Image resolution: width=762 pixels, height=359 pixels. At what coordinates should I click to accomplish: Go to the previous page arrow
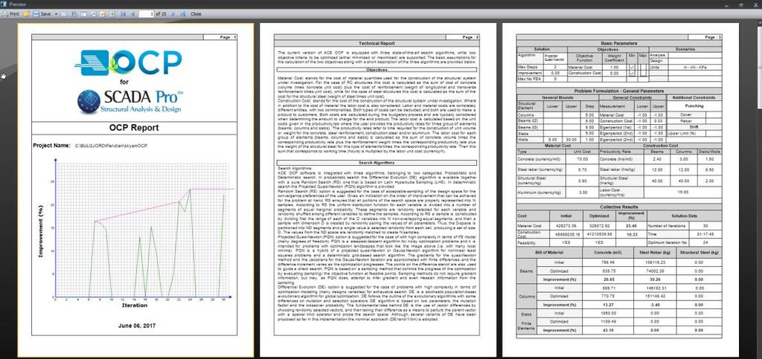[x=132, y=14]
